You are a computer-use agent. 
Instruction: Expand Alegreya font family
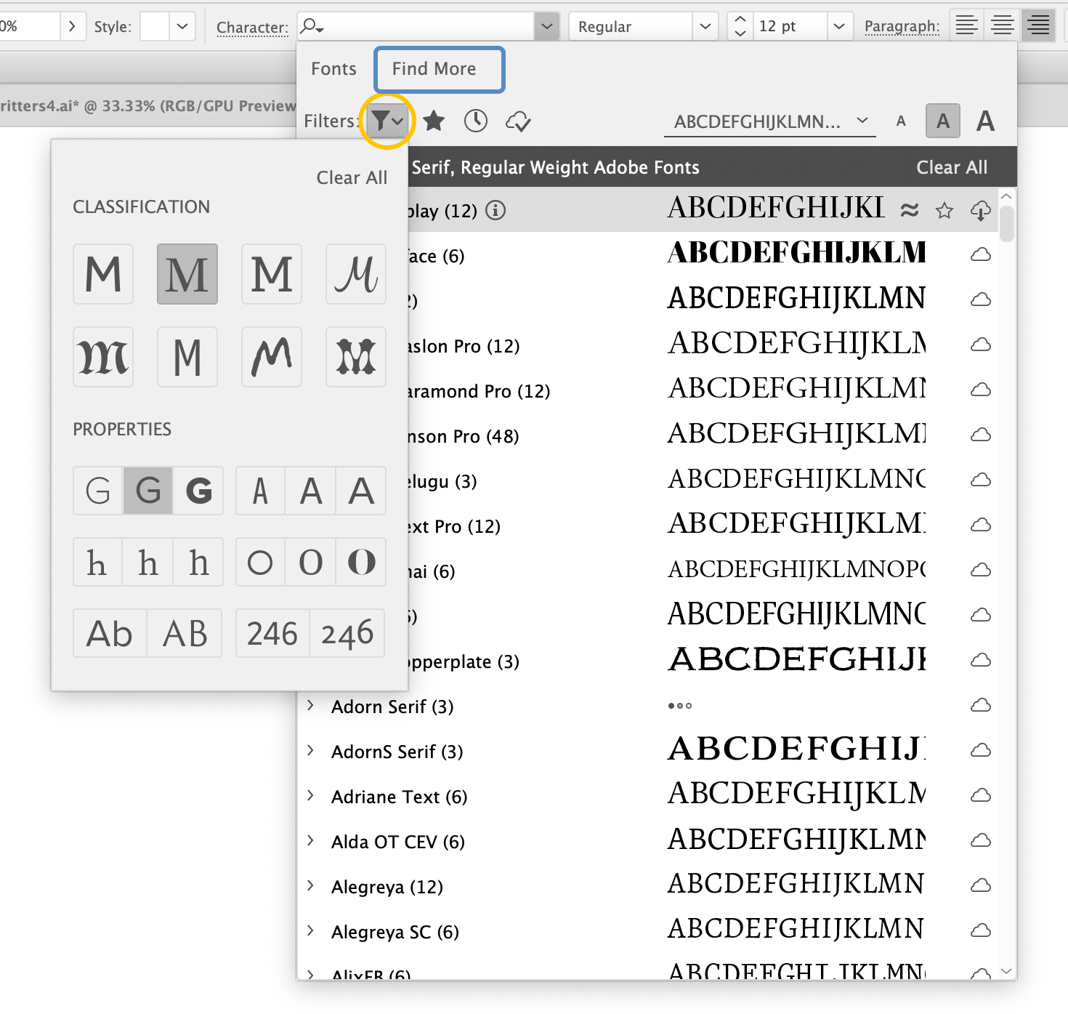pyautogui.click(x=310, y=885)
